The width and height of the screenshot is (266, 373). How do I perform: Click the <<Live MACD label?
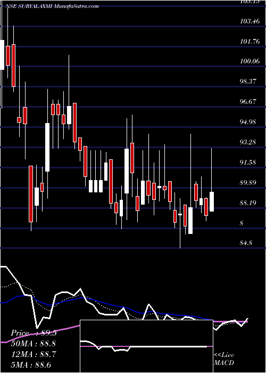[x=224, y=359]
